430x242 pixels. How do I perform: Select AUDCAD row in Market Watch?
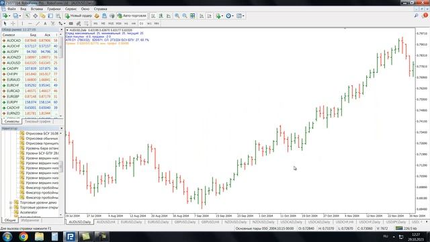pos(30,40)
